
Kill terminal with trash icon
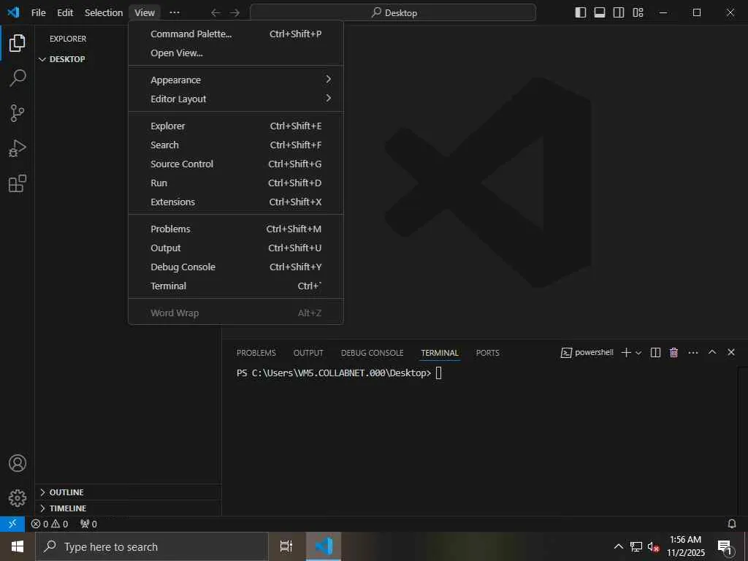coord(673,353)
